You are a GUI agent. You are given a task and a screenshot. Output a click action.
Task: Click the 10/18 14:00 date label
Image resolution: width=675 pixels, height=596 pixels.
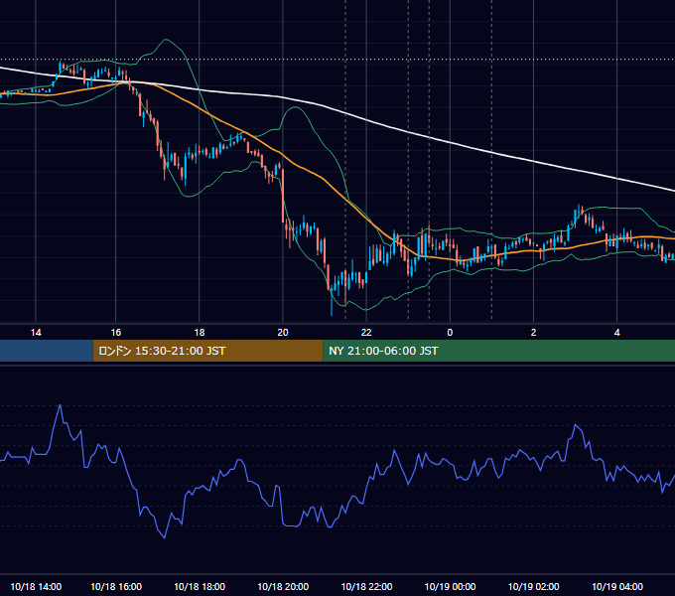pyautogui.click(x=36, y=586)
